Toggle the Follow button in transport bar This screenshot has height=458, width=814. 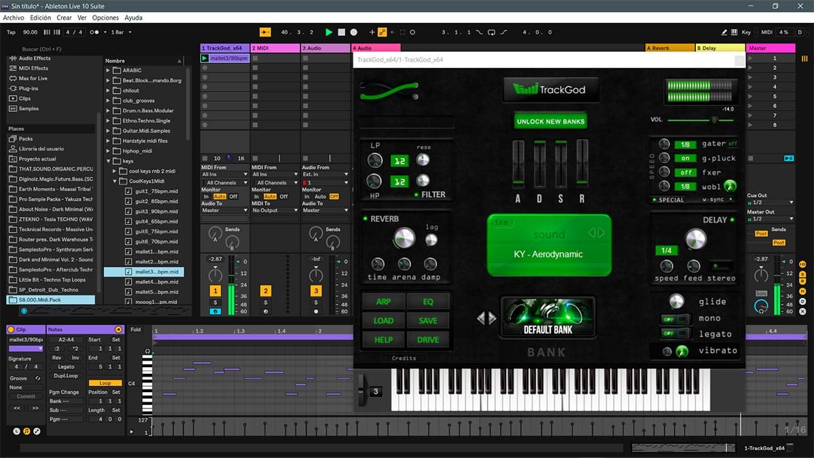(265, 32)
